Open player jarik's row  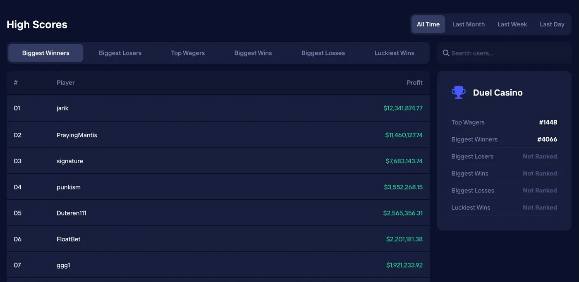coord(218,108)
